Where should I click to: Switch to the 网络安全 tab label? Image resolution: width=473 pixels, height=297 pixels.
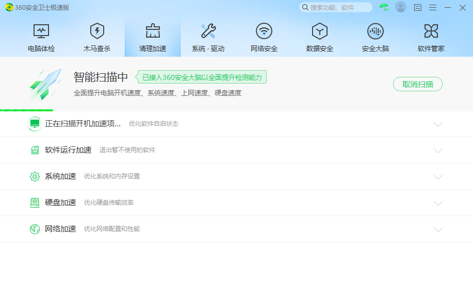pyautogui.click(x=264, y=48)
